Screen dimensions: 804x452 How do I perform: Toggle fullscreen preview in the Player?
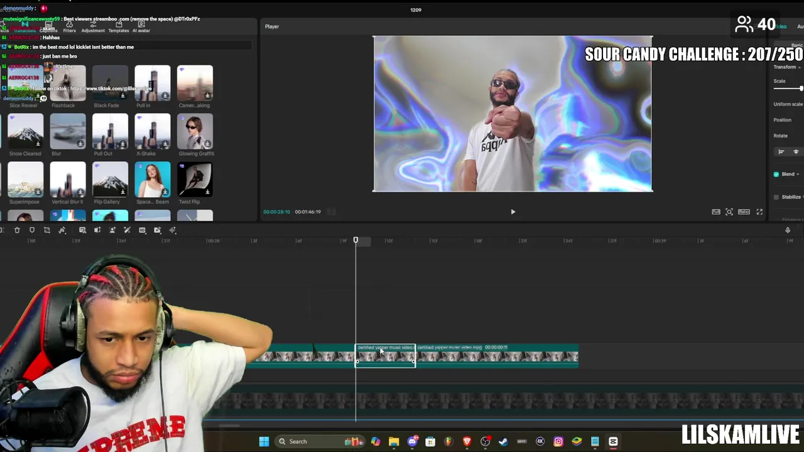759,212
